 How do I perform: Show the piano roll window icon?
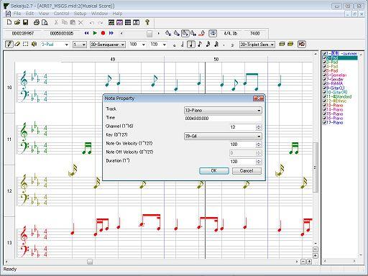(119, 22)
